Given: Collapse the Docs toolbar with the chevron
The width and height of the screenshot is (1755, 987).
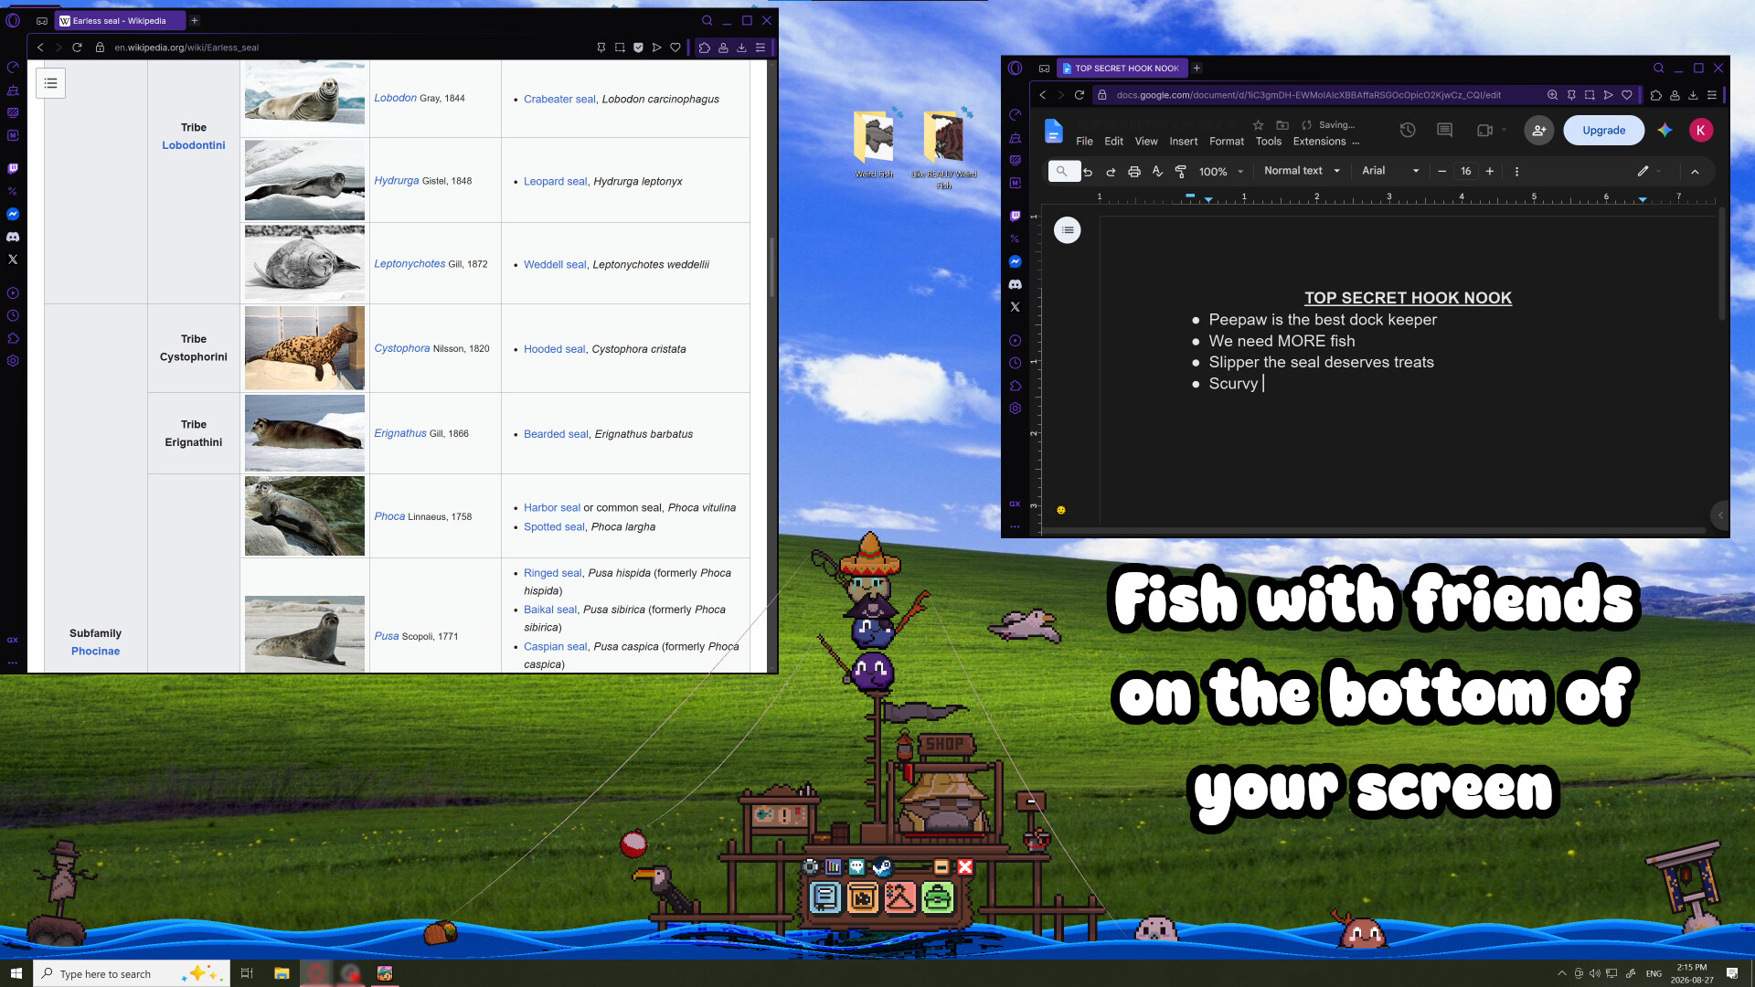Looking at the screenshot, I should tap(1695, 172).
